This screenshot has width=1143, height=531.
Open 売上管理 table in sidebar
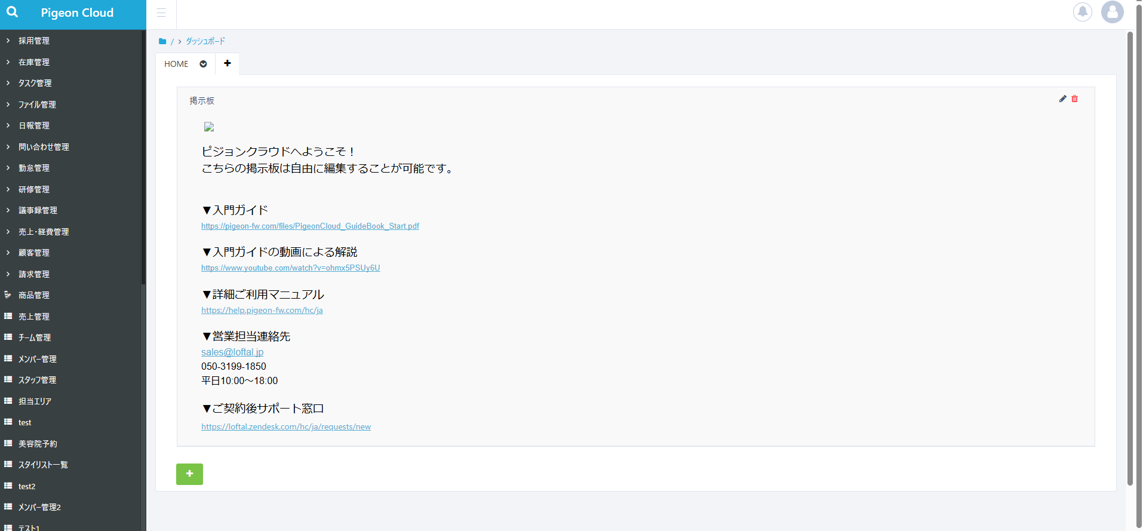point(34,317)
